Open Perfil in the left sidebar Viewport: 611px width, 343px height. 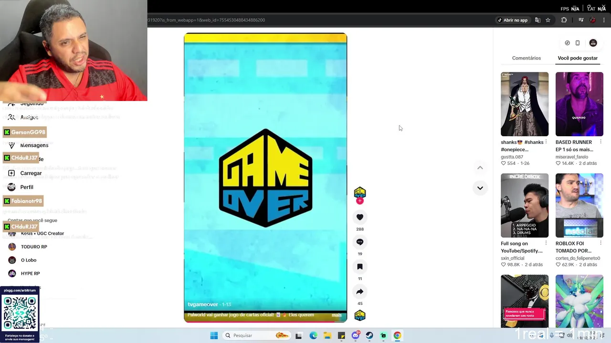coord(27,187)
